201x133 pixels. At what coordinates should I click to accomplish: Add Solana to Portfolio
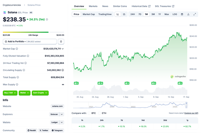click(30, 41)
